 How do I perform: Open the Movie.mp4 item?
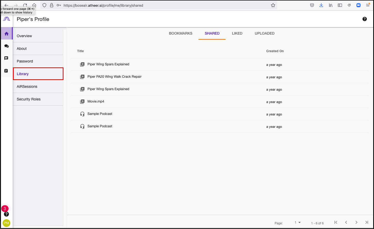tap(96, 101)
